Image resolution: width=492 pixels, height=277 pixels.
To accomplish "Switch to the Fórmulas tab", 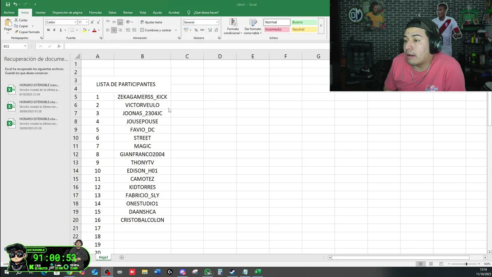I will 95,12.
